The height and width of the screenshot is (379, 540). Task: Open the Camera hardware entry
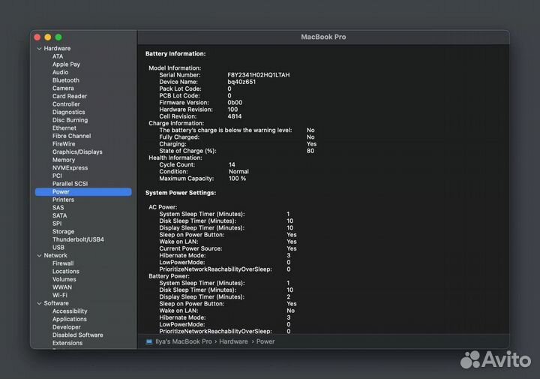pyautogui.click(x=63, y=89)
